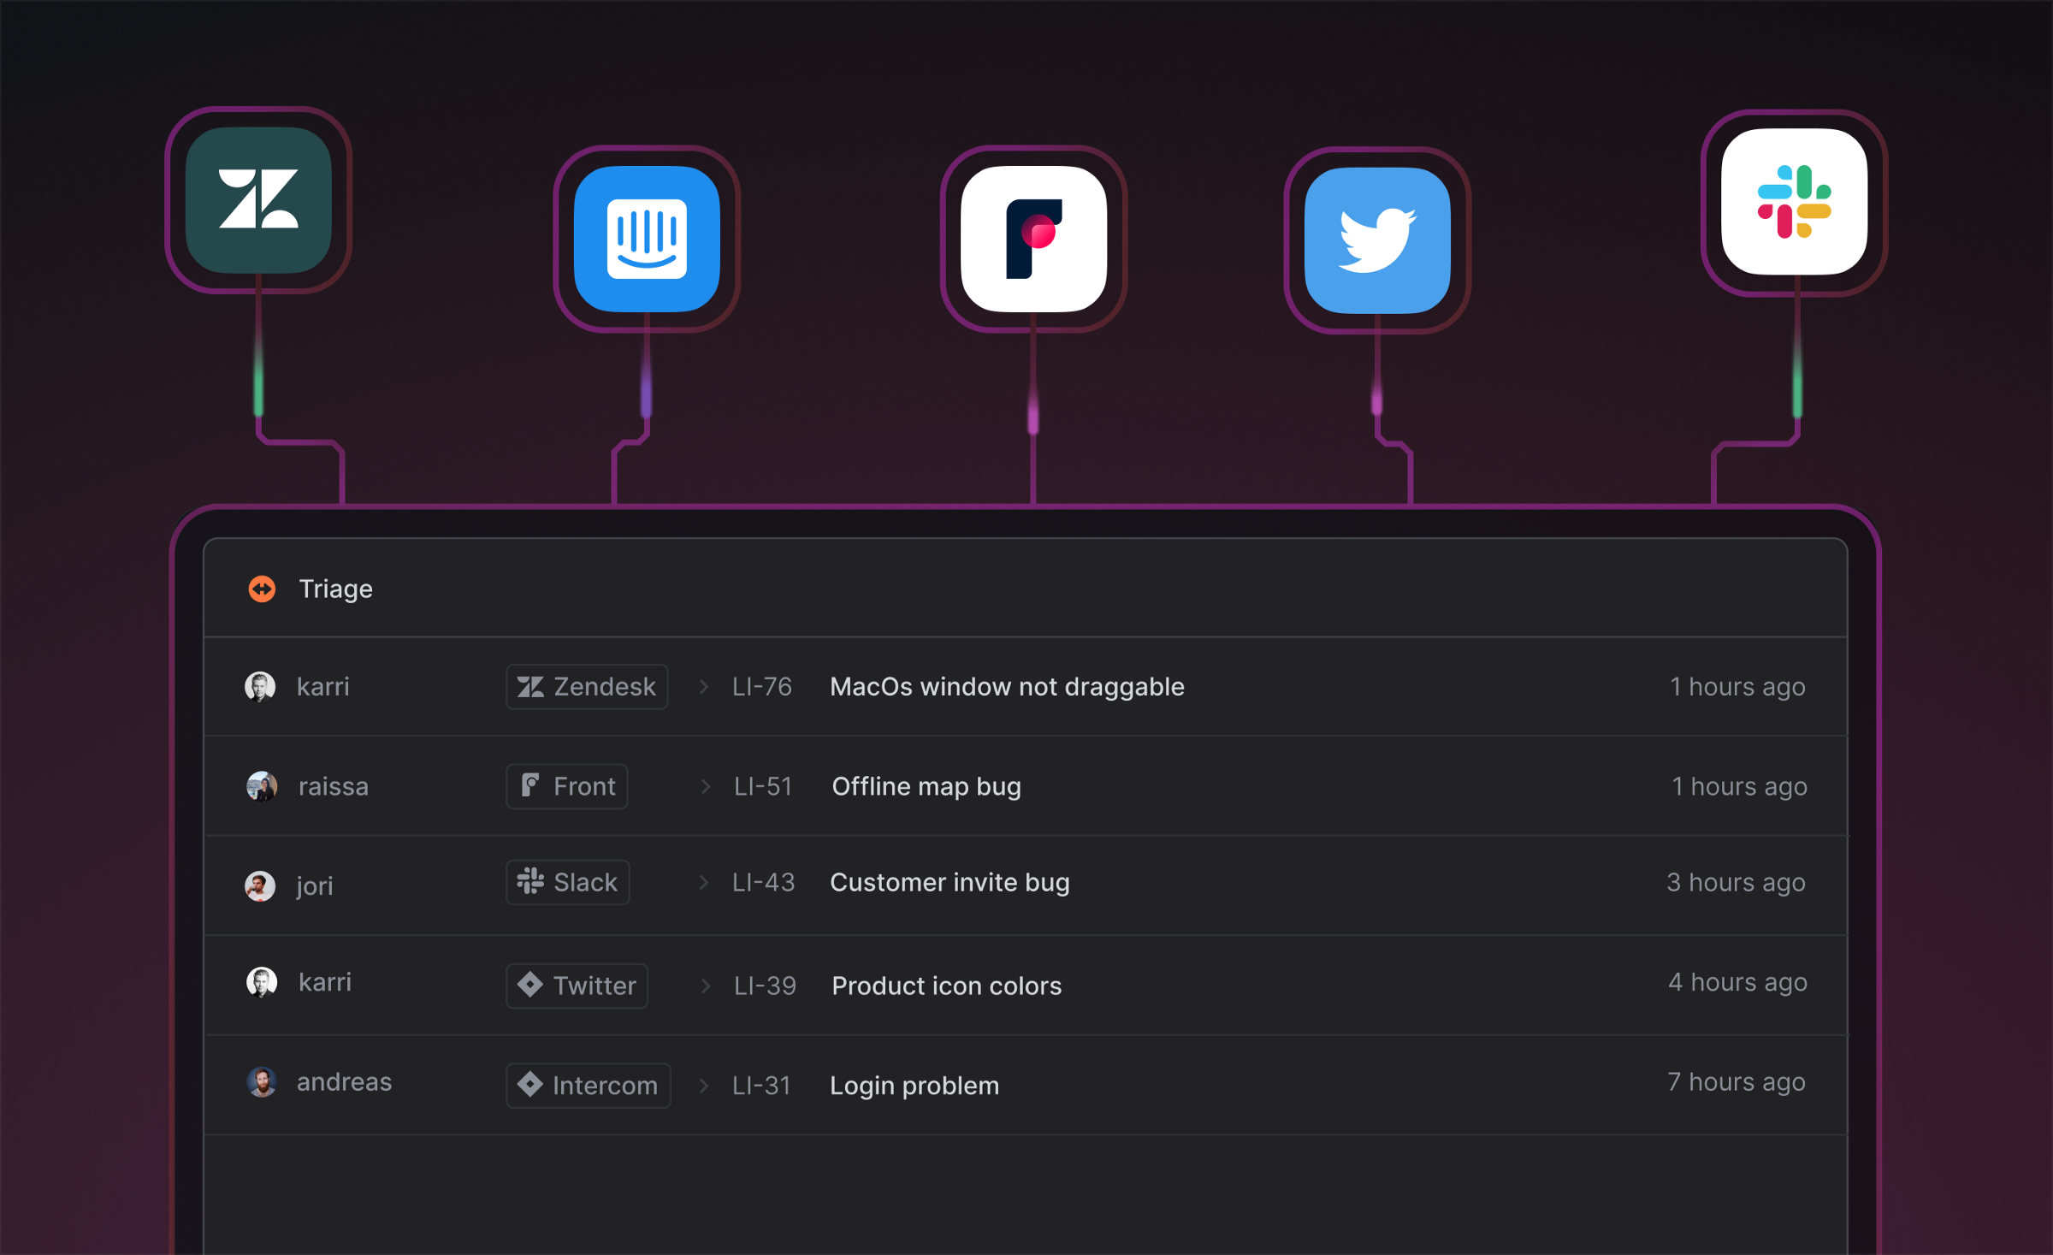Click the karri avatar on LI-76 row

[x=264, y=684]
